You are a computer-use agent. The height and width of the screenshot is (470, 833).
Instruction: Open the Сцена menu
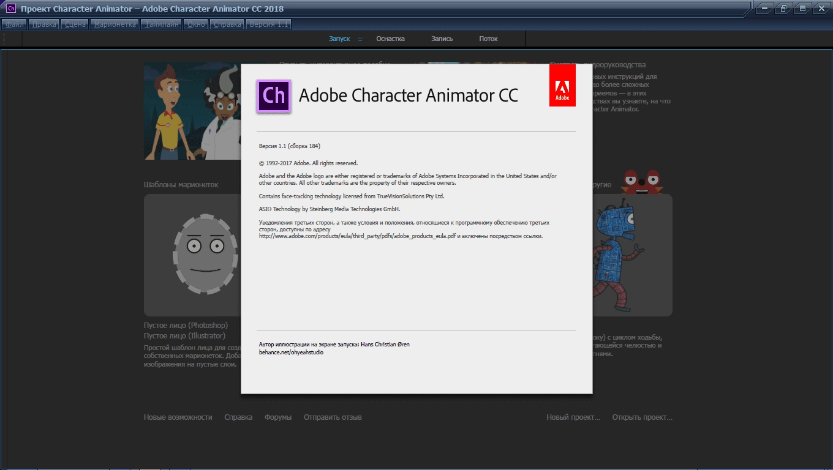coord(75,24)
